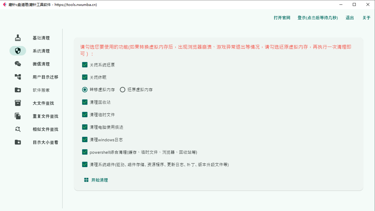Open the 大文件查找 sidebar label

pyautogui.click(x=43, y=103)
